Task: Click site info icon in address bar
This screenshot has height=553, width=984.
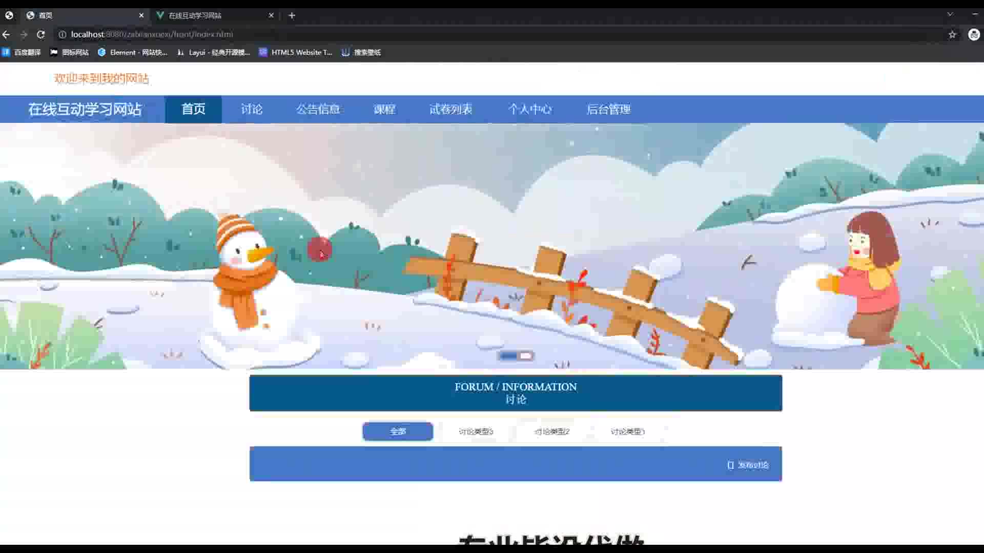Action: click(x=62, y=34)
